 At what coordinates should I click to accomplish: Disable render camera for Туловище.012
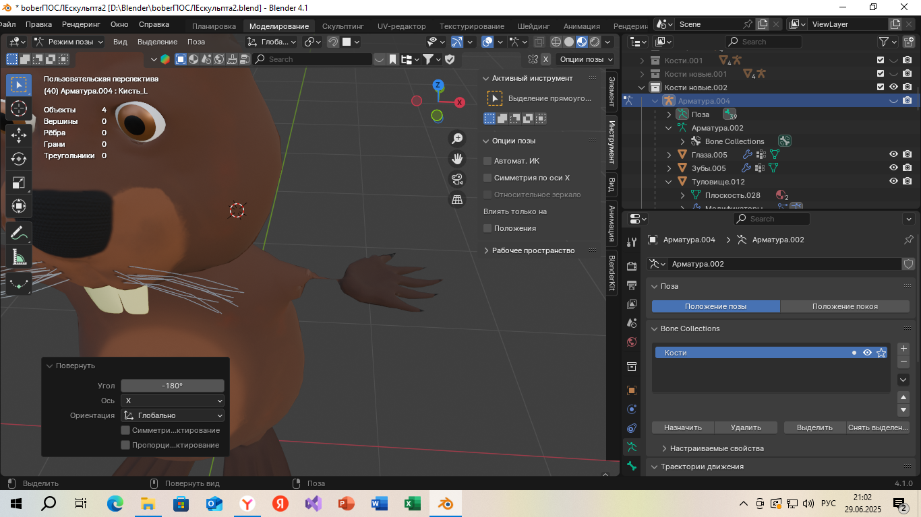pos(908,182)
